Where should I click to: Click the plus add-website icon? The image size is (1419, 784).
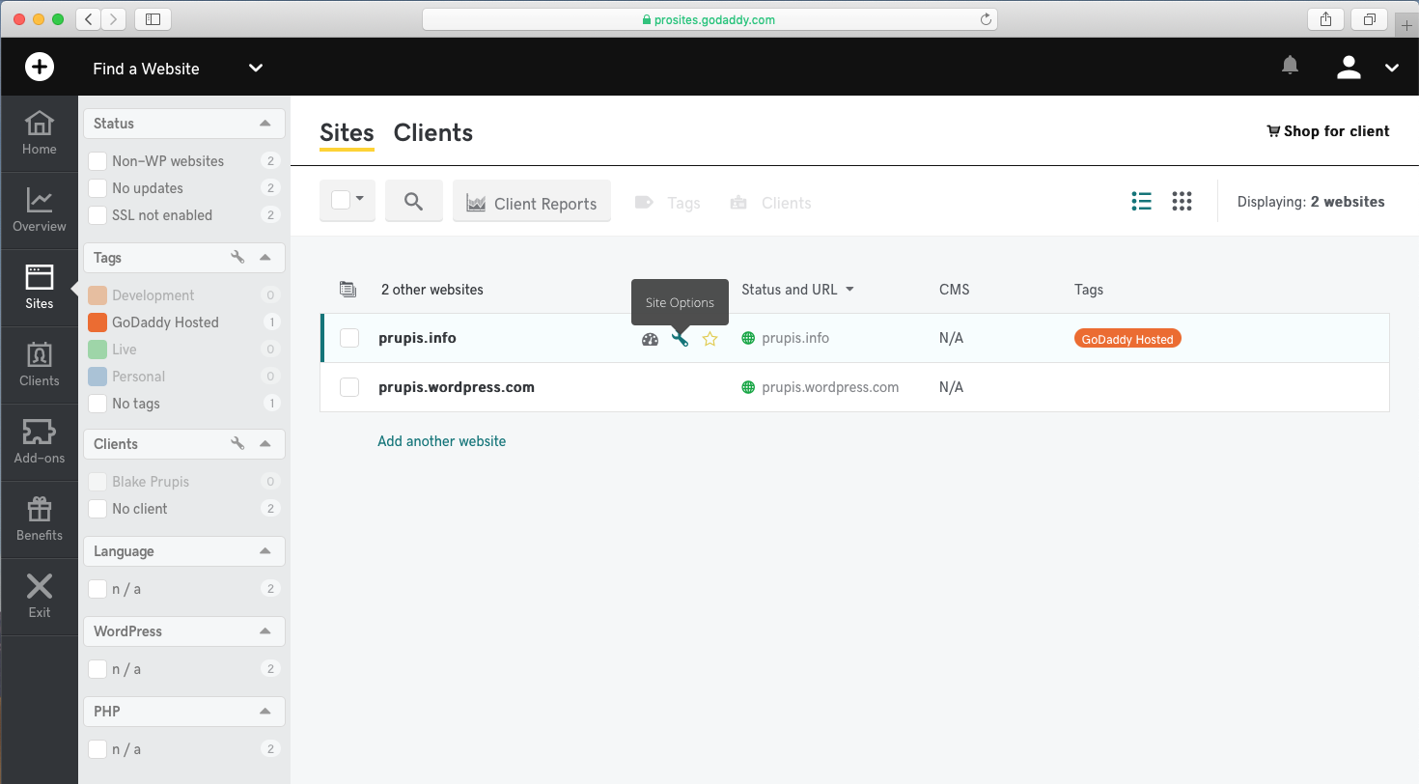[40, 67]
